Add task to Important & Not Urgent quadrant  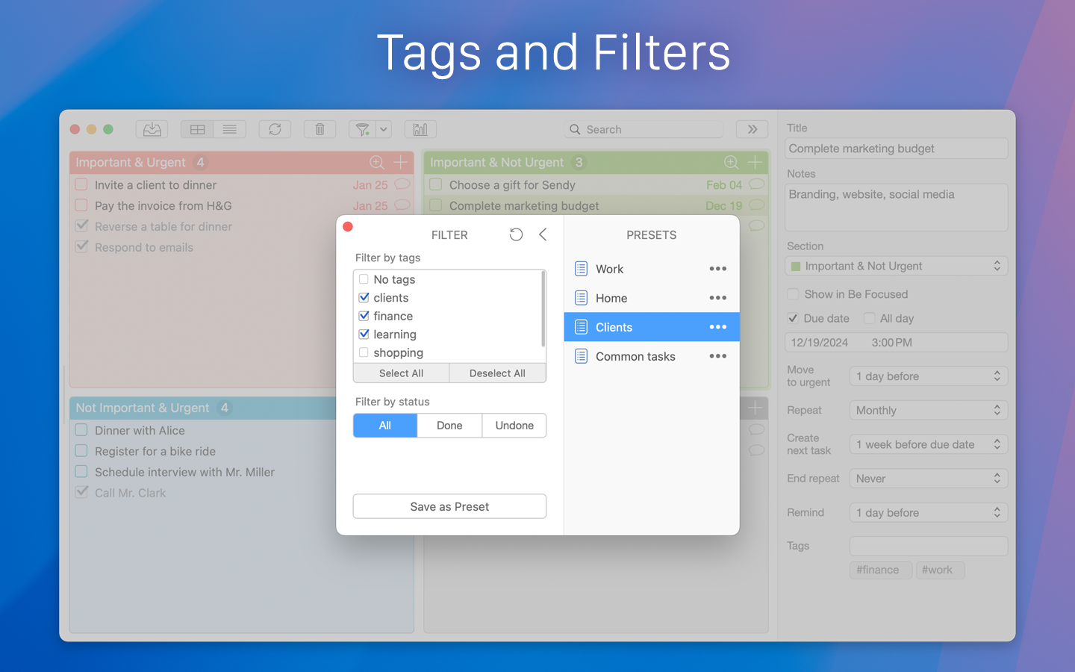pyautogui.click(x=755, y=162)
